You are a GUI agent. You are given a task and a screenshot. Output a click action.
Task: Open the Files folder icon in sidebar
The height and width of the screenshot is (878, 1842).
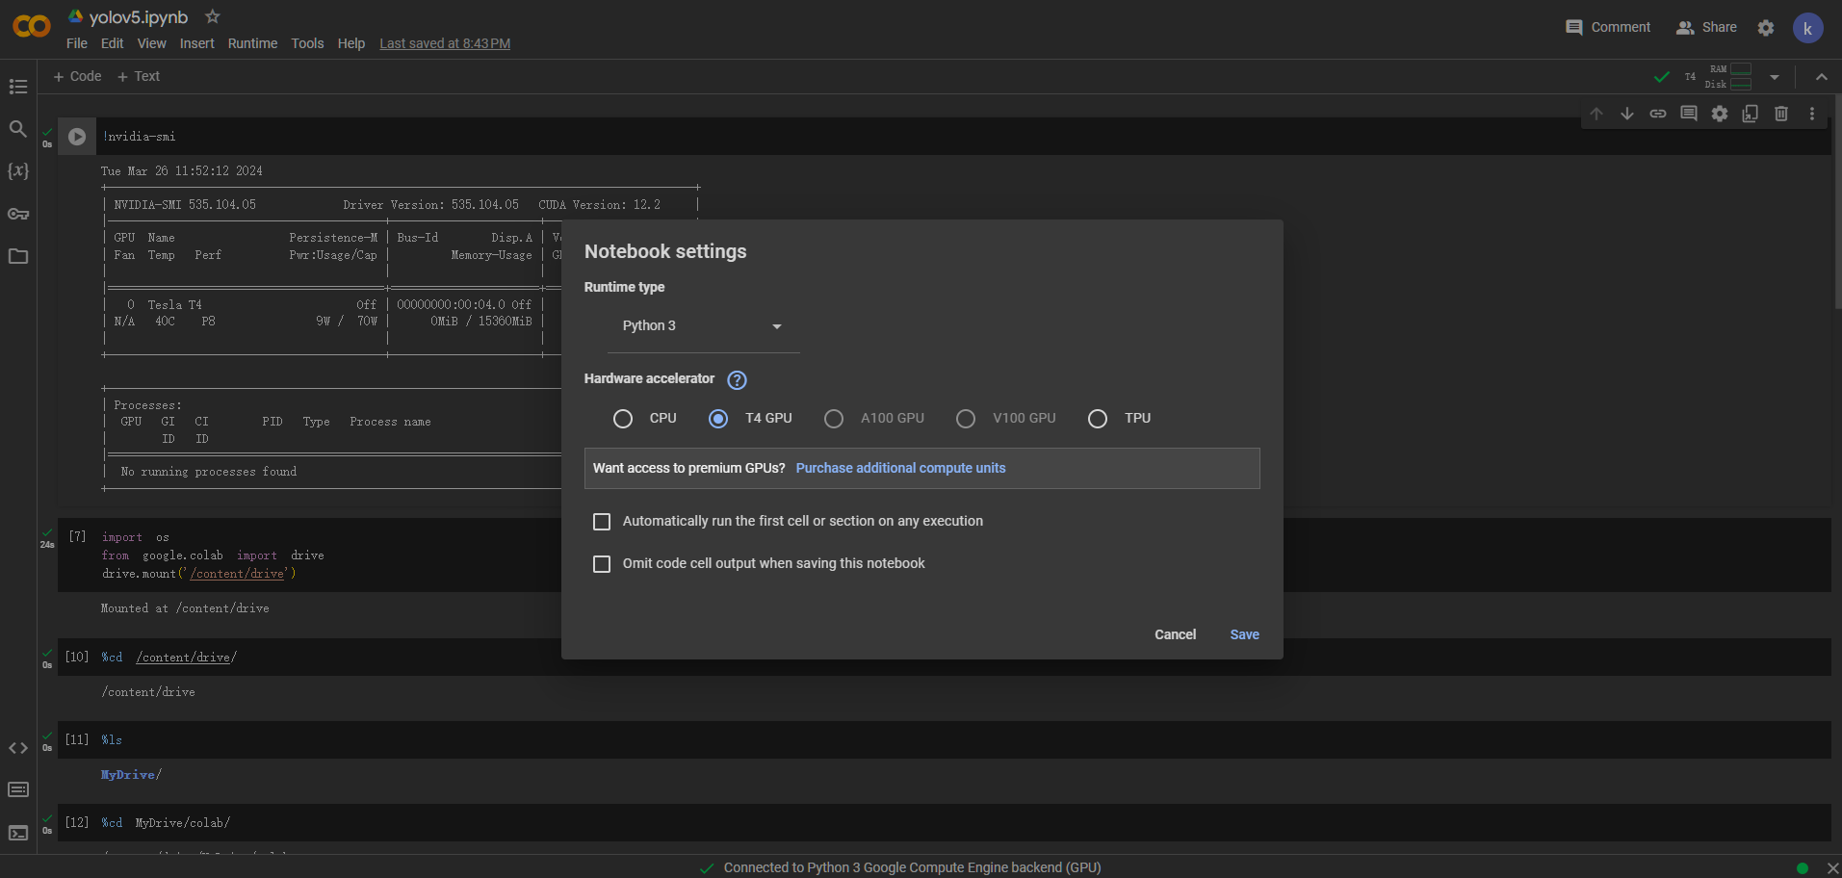pyautogui.click(x=17, y=256)
